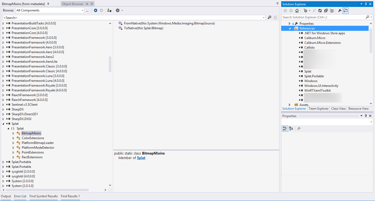This screenshot has height=201, width=375.
Task: Click Pending Changes Filter clock icon
Action: (x=305, y=11)
